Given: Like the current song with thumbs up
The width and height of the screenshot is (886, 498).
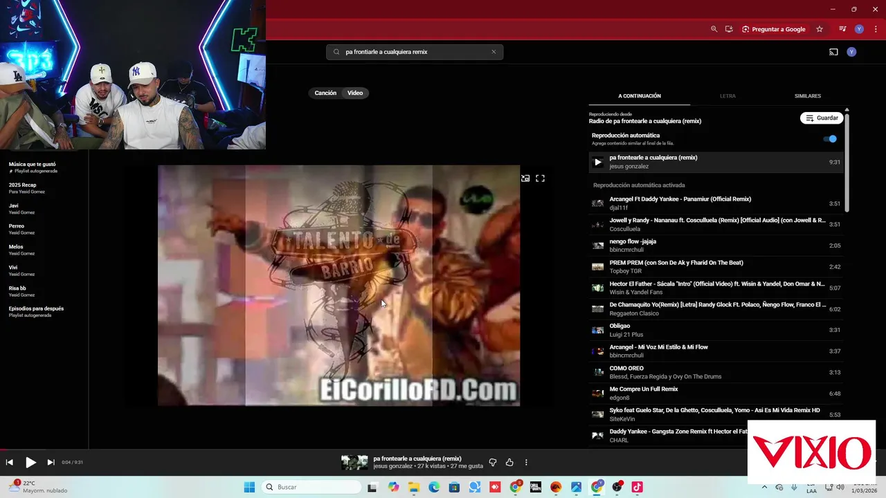Looking at the screenshot, I should 509,462.
